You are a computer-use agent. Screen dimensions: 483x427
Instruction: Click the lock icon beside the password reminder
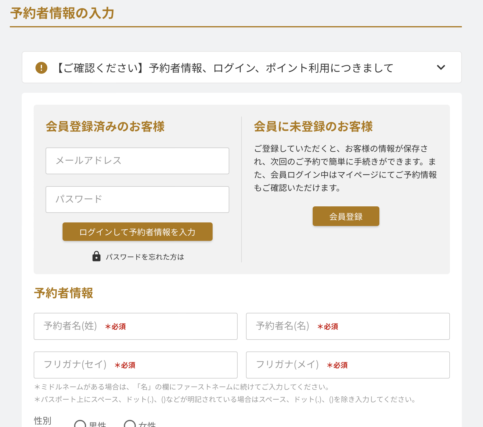[x=96, y=256]
